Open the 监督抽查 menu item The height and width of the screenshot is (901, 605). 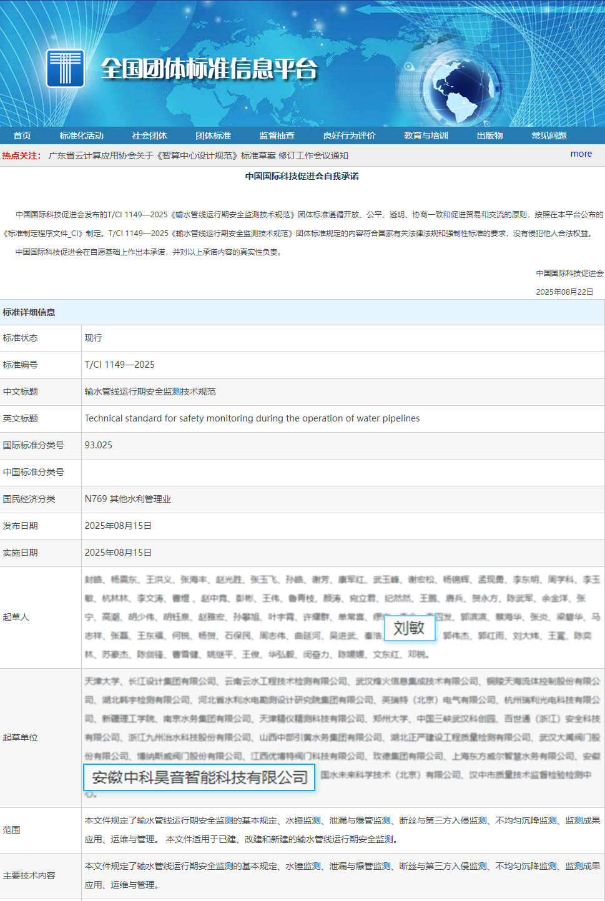pyautogui.click(x=277, y=135)
